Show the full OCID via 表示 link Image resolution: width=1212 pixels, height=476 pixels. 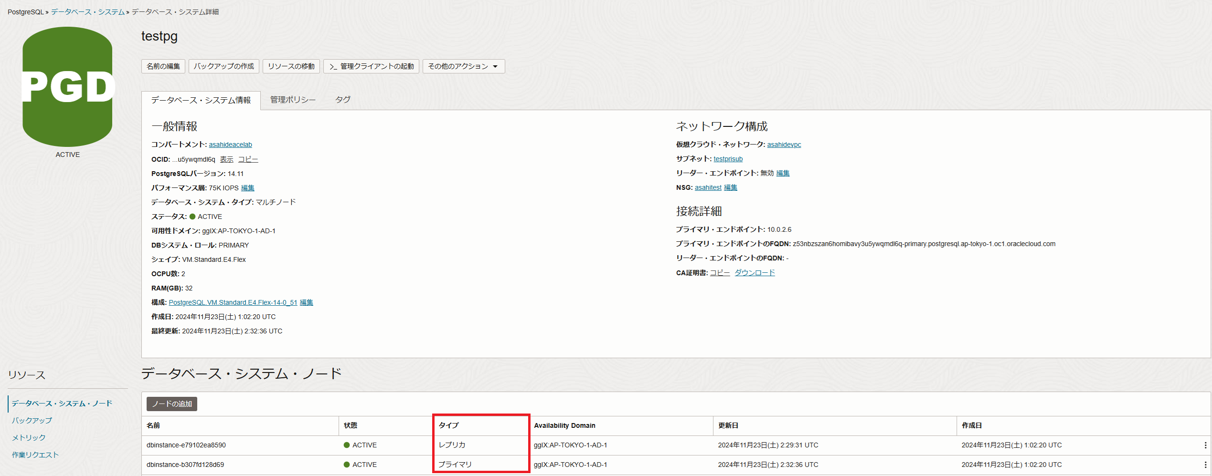click(x=227, y=159)
